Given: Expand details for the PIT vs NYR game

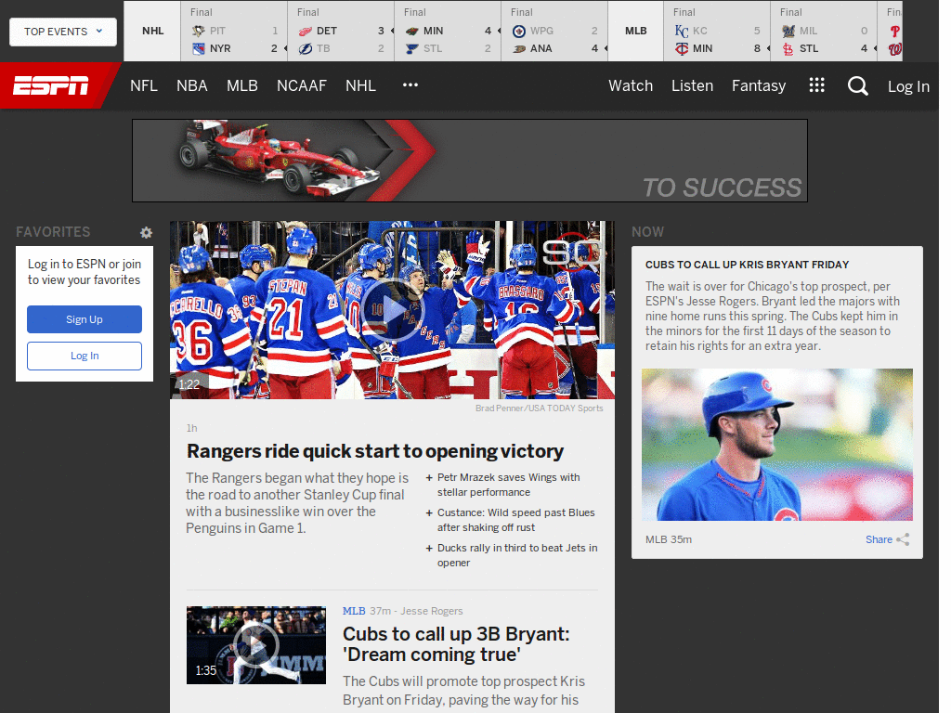Looking at the screenshot, I should click(285, 48).
